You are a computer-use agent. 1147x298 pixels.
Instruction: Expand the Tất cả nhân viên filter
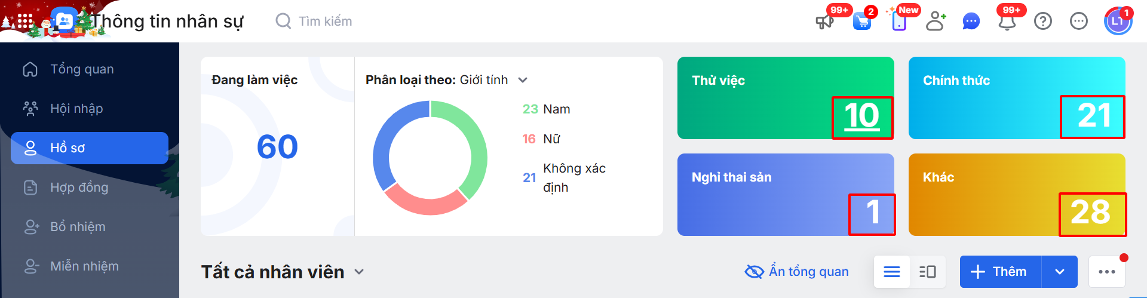coord(359,272)
